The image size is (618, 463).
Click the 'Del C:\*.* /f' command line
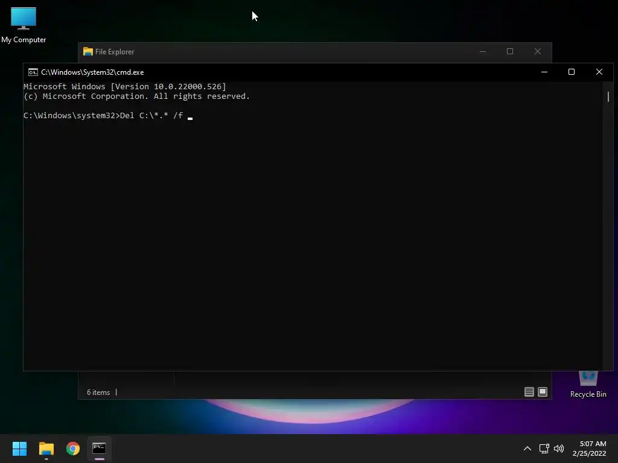[151, 115]
